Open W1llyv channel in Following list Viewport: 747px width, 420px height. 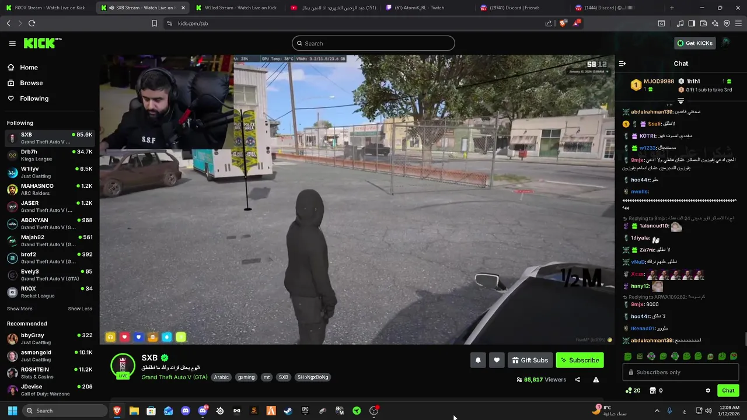[x=50, y=172]
